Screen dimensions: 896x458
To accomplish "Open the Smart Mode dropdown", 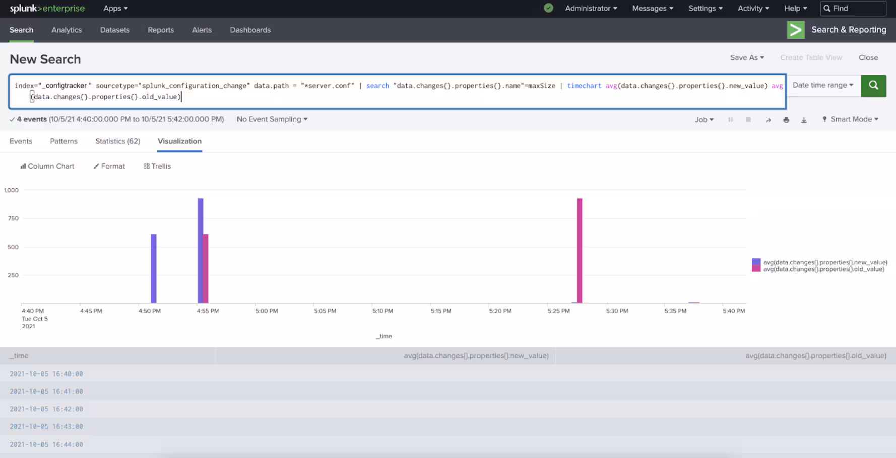I will [851, 119].
